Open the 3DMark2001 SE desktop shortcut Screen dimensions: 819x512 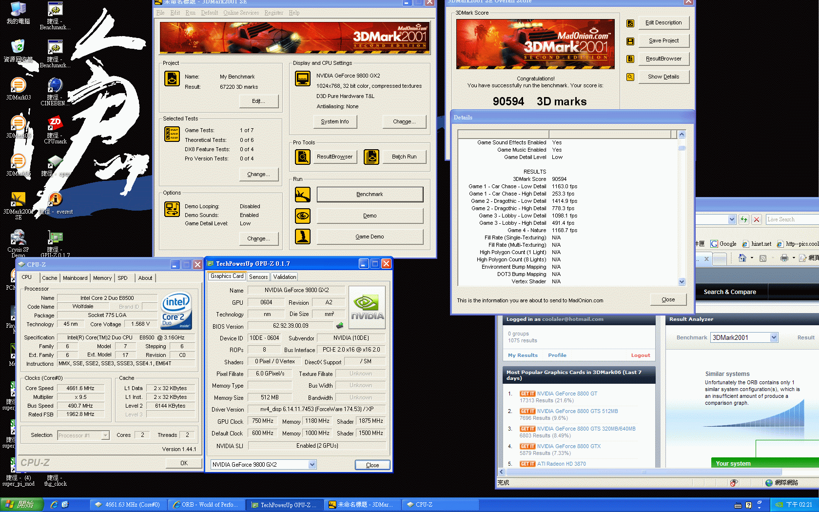(18, 205)
